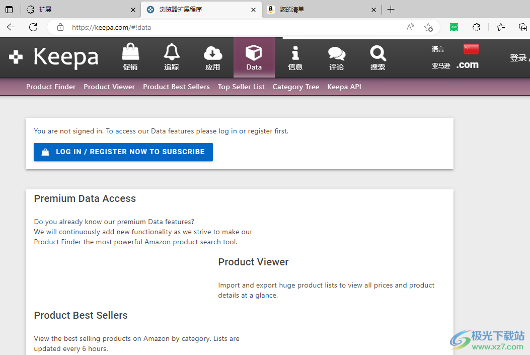Click the green extension icon in toolbar
The image size is (530, 355).
click(x=454, y=27)
